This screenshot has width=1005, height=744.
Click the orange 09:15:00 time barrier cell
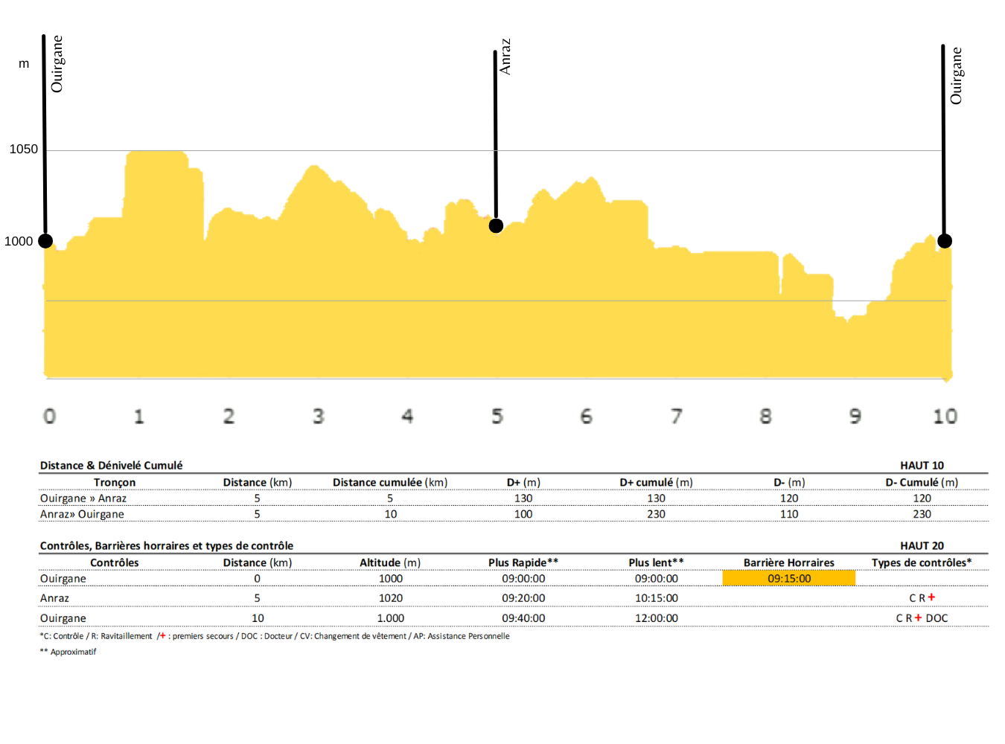point(788,578)
